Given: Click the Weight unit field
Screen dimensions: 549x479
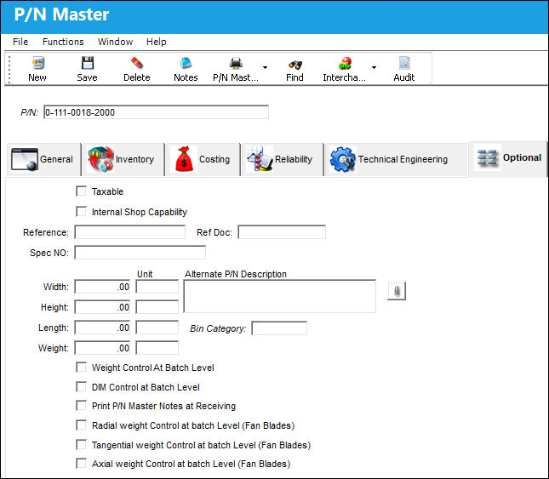Looking at the screenshot, I should coord(157,348).
